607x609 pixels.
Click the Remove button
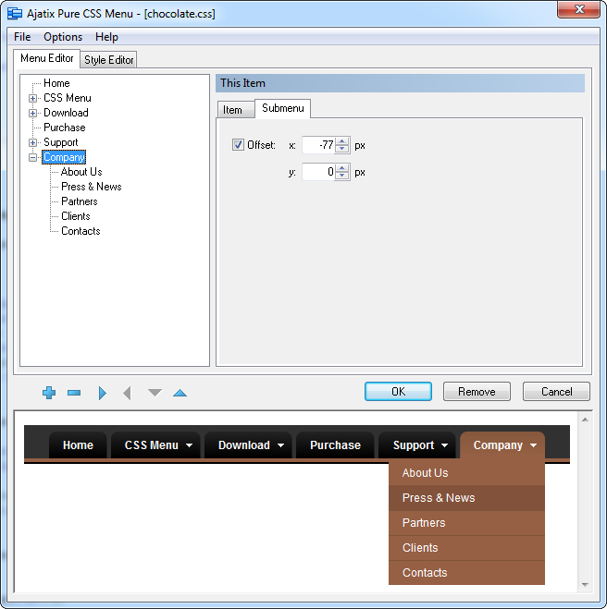[477, 392]
